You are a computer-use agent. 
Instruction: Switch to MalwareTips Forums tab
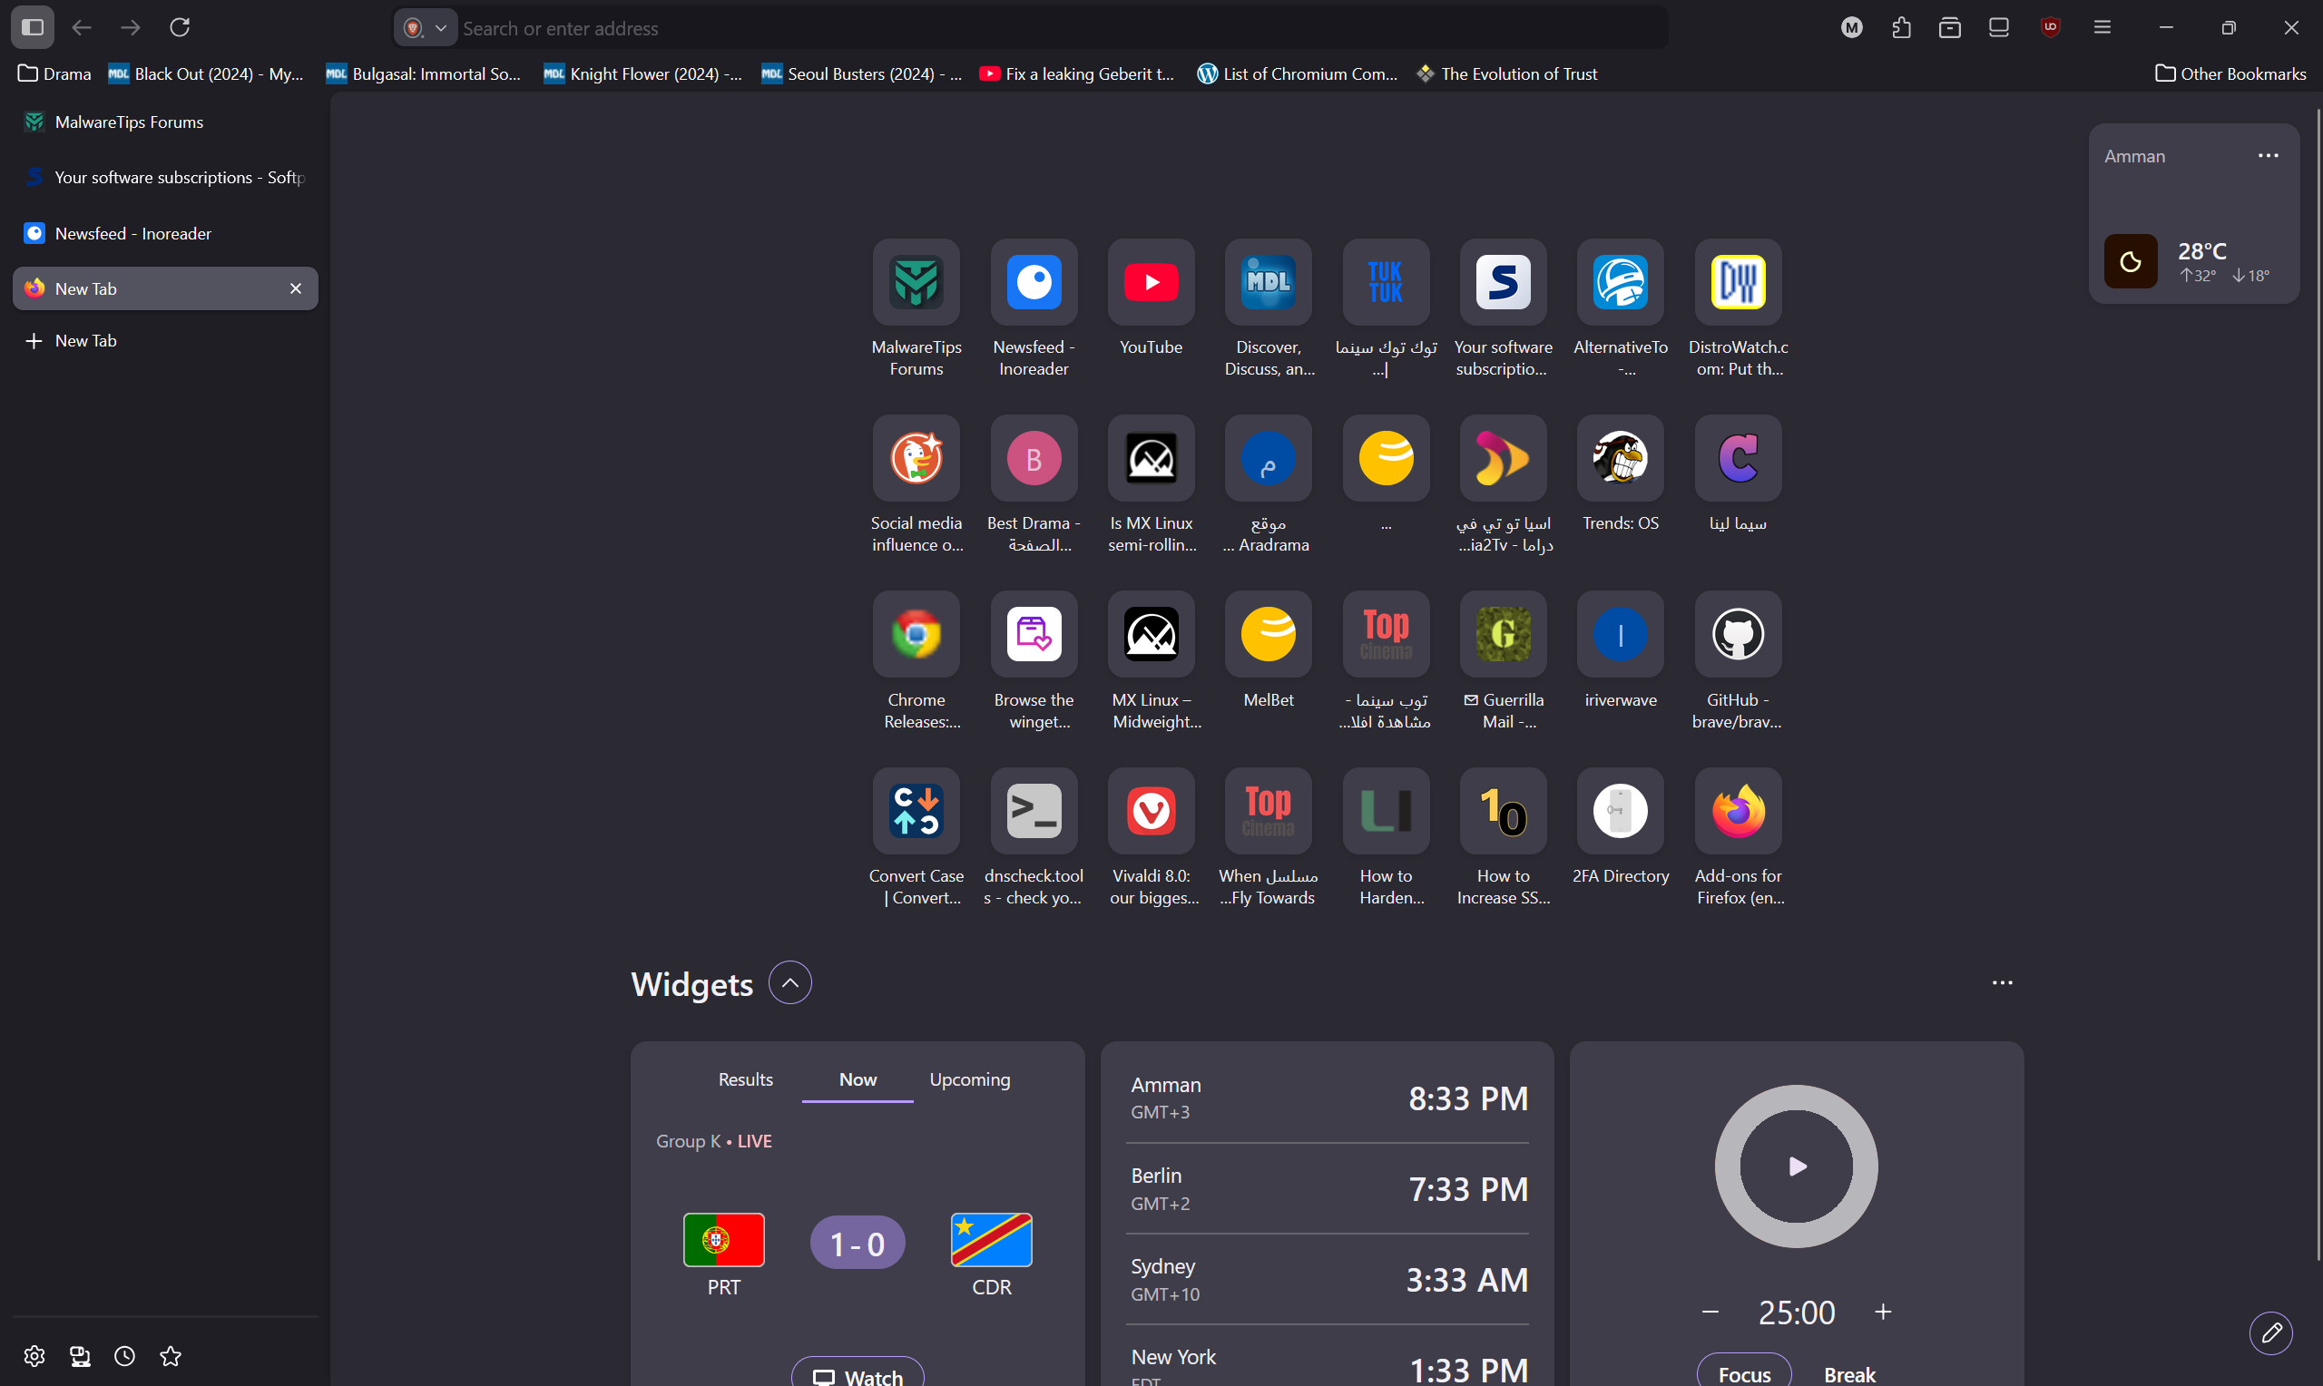(x=165, y=122)
